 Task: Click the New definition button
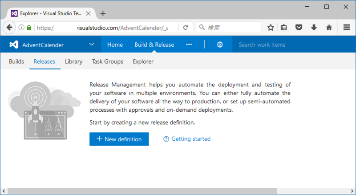tap(119, 139)
